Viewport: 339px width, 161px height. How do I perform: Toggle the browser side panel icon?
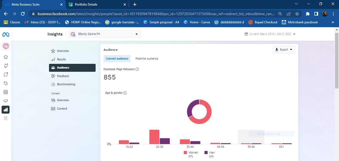pos(316,14)
